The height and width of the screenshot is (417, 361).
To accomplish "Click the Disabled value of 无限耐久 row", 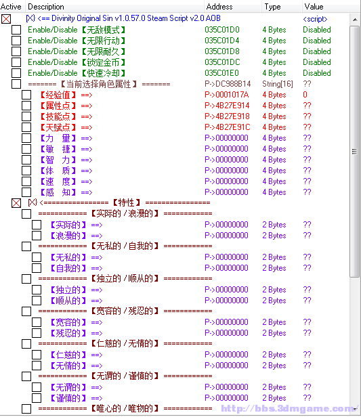I will [x=317, y=51].
